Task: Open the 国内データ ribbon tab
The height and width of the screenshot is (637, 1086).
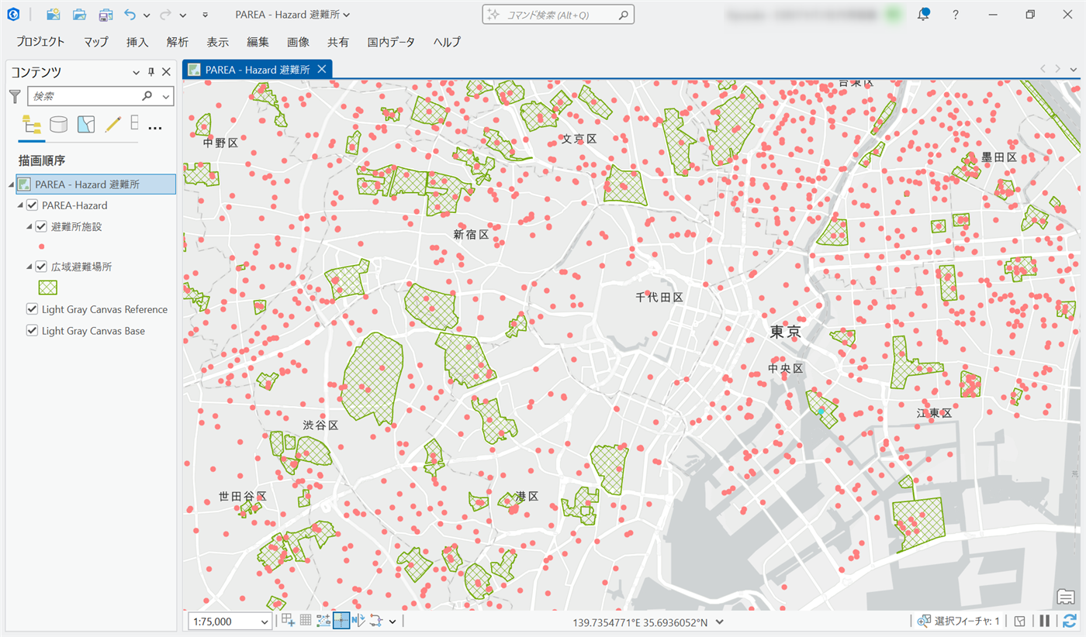Action: pyautogui.click(x=391, y=42)
